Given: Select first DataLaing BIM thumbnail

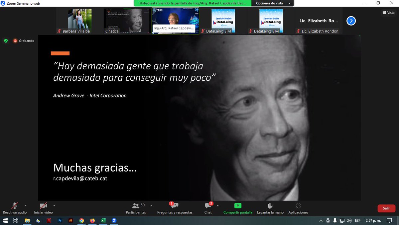Looking at the screenshot, I should (223, 21).
